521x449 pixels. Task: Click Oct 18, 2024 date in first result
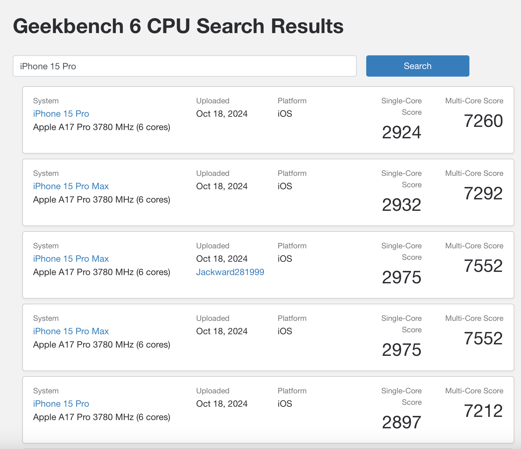[x=221, y=114]
